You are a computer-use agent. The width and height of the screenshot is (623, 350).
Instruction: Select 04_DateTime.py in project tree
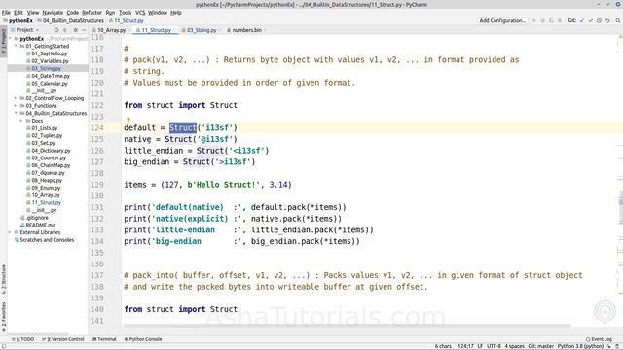[x=51, y=76]
